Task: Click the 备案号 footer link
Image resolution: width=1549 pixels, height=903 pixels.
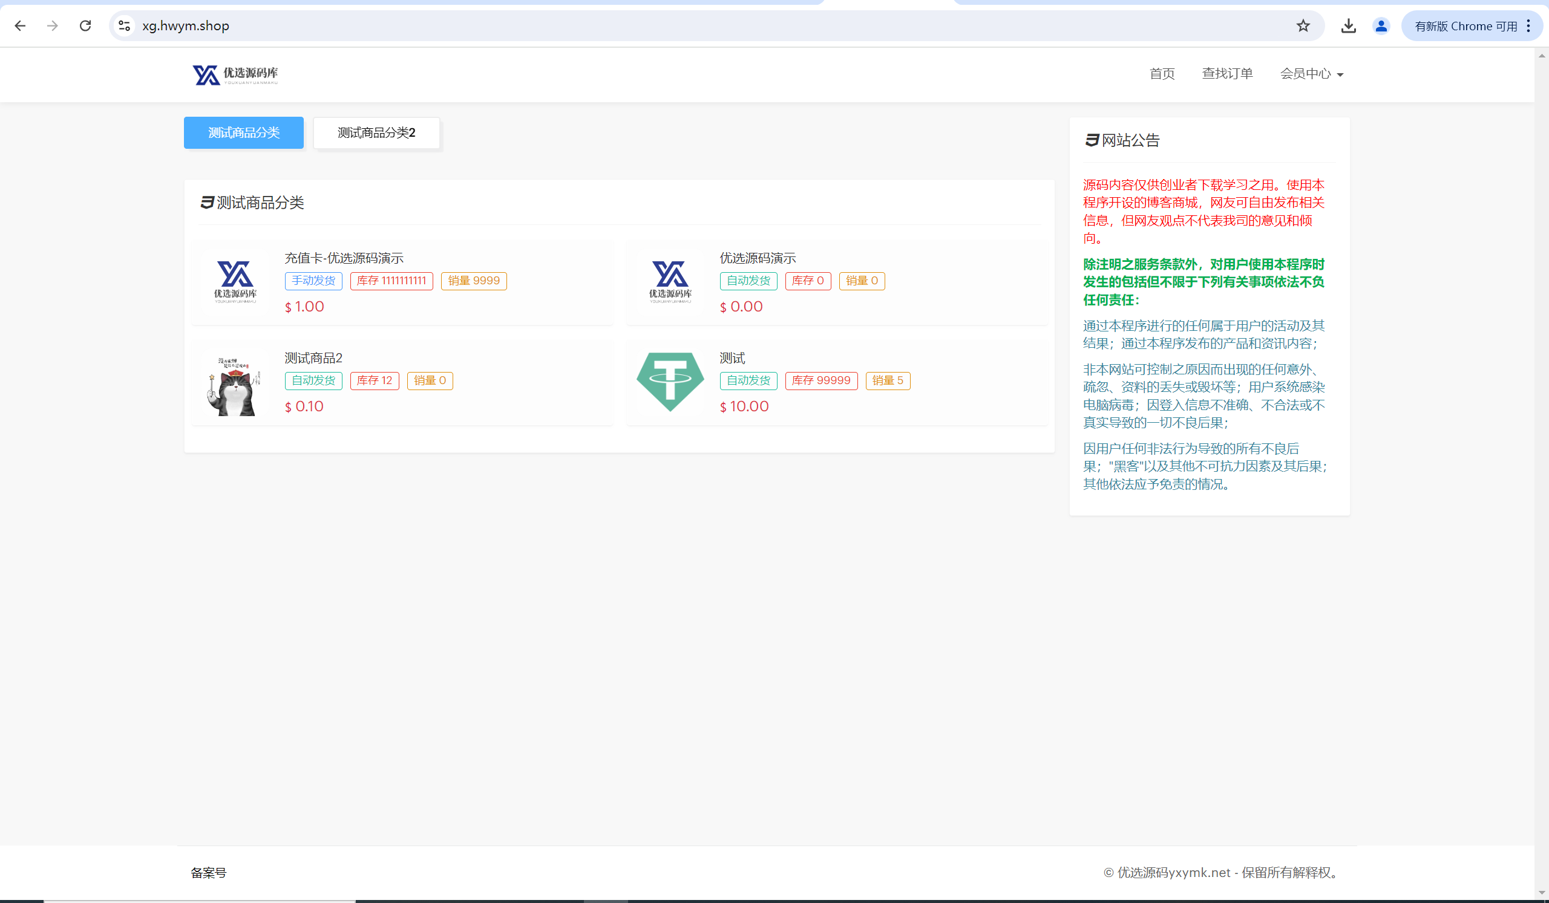Action: click(208, 873)
